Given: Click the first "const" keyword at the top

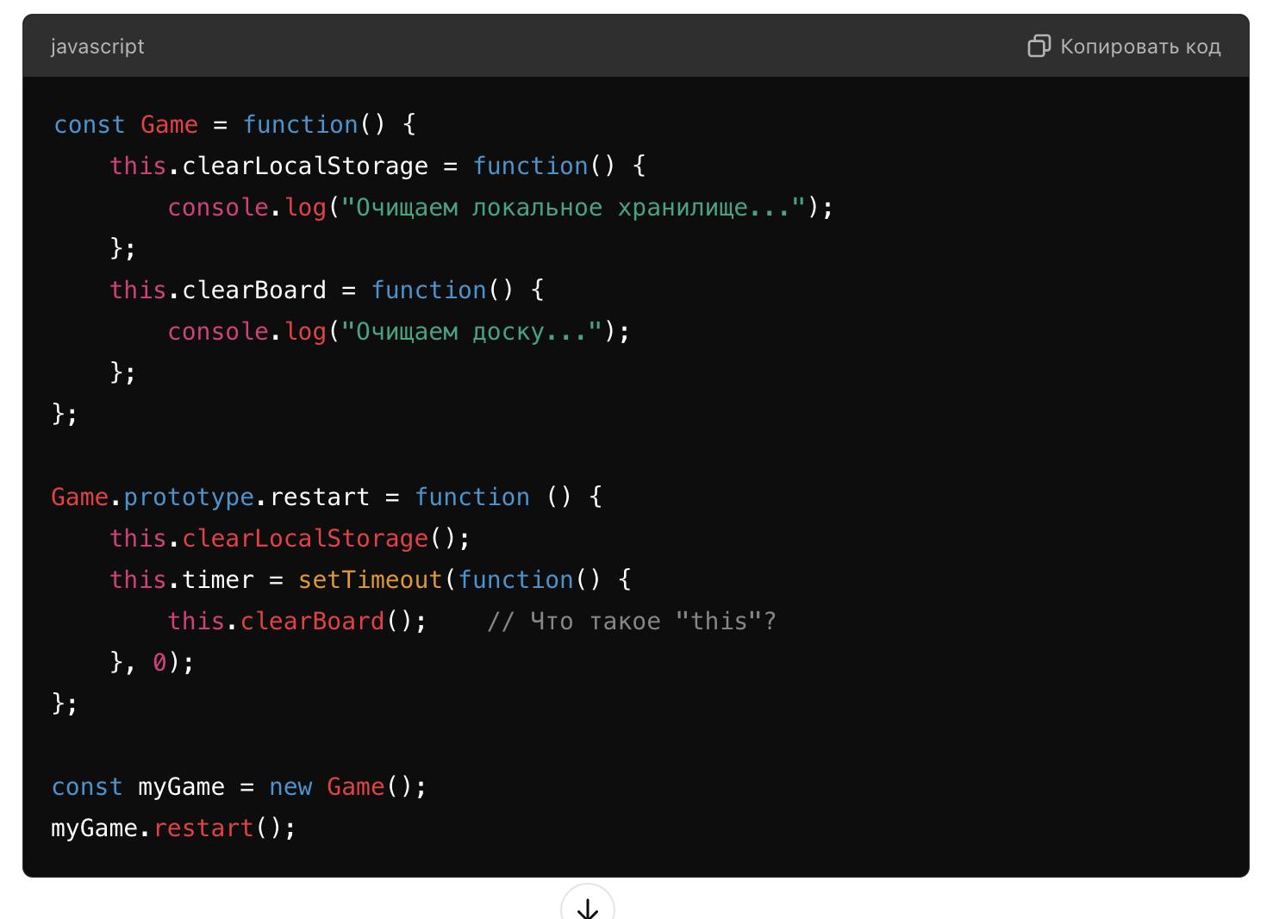Looking at the screenshot, I should tap(90, 125).
